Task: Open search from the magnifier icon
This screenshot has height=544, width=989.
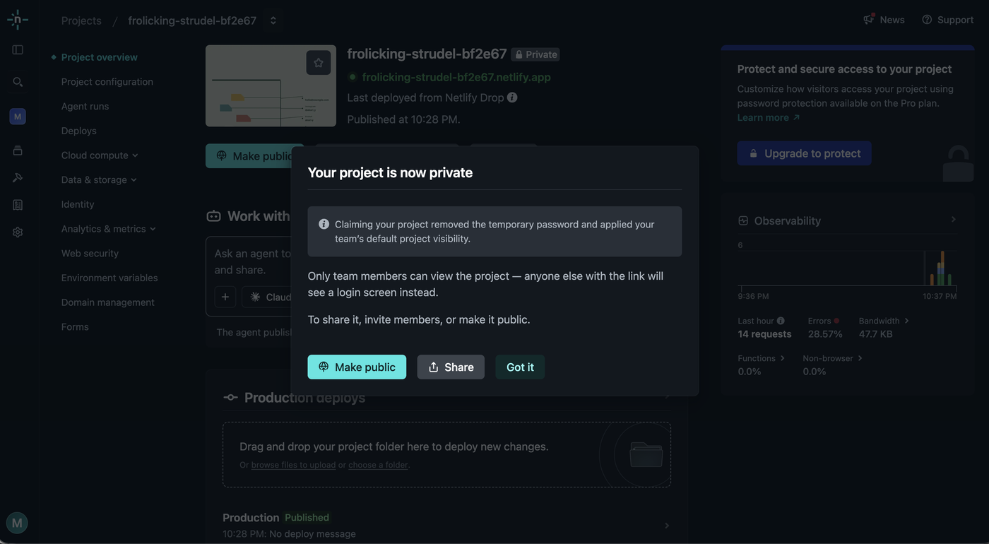Action: tap(18, 82)
